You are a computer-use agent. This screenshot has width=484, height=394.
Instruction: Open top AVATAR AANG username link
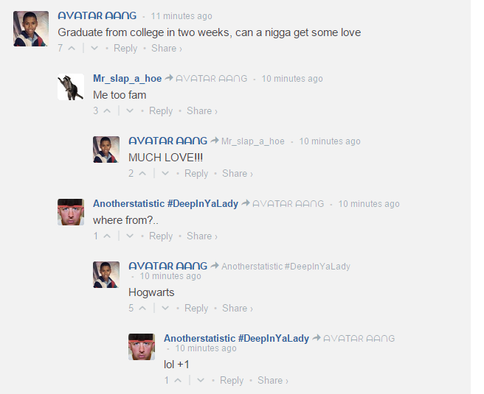[97, 15]
